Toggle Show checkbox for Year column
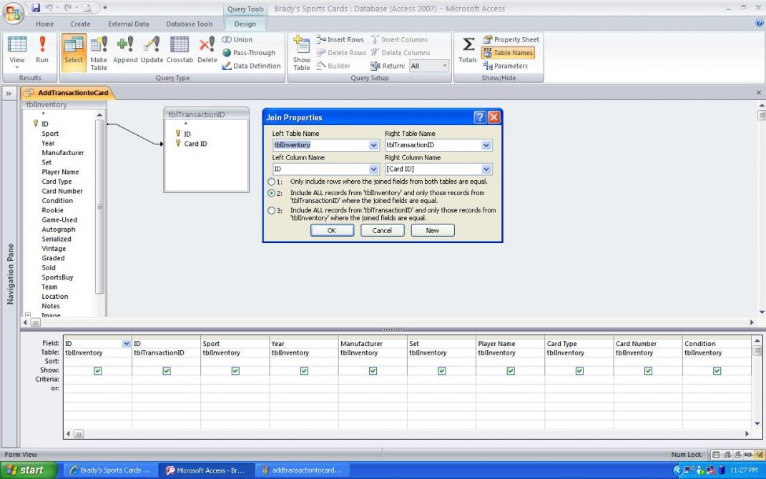Image resolution: width=766 pixels, height=479 pixels. coord(305,371)
